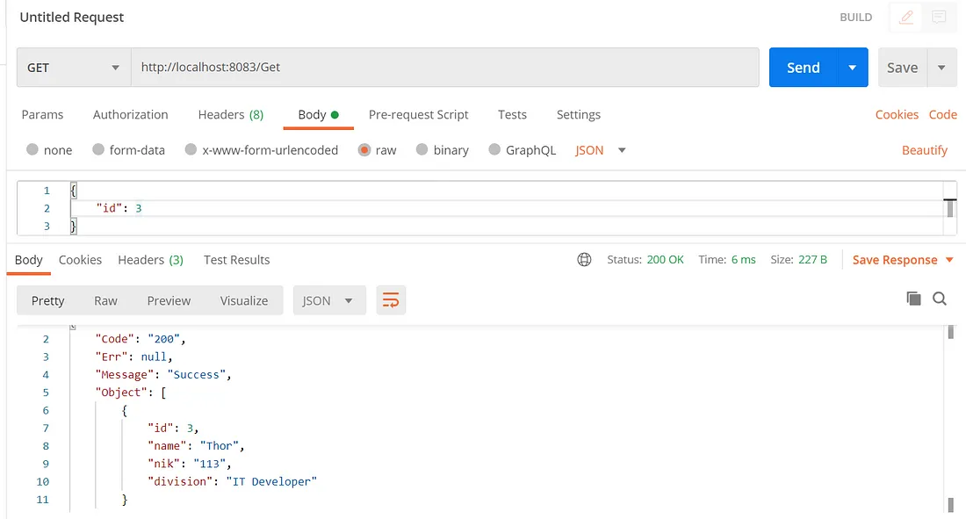
Task: Open the comments icon beside the pencil
Action: (x=939, y=18)
